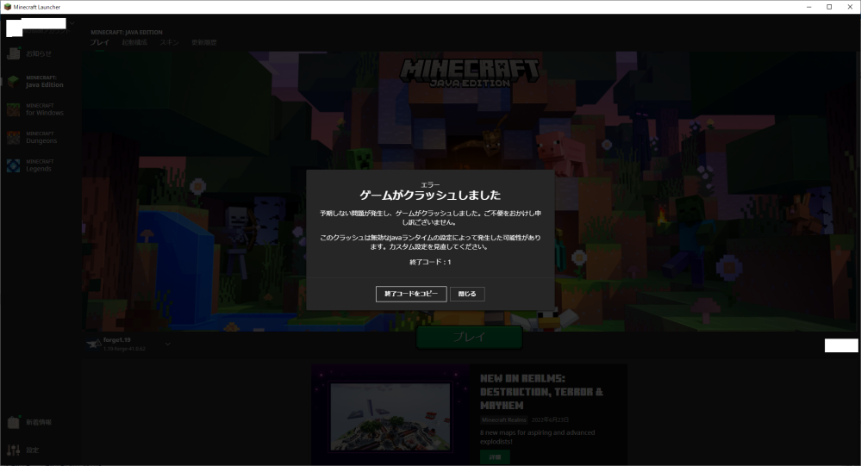Select Minecraft for Windows icon
This screenshot has width=861, height=466.
[x=14, y=109]
